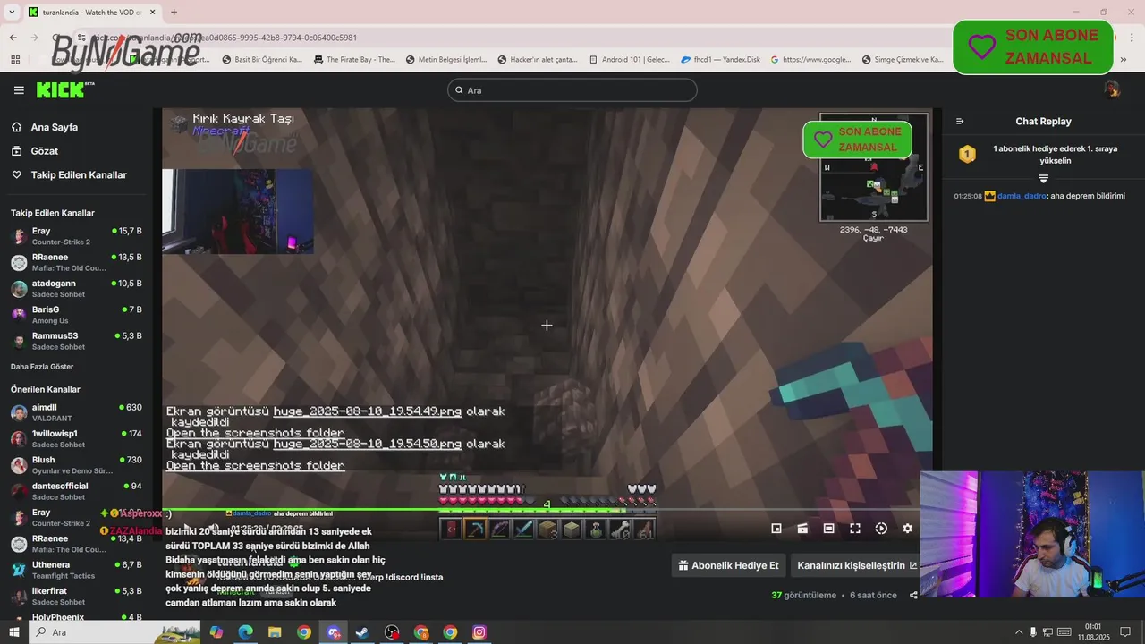This screenshot has height=644, width=1145.
Task: Open Blush's recommended channel
Action: tap(76, 465)
